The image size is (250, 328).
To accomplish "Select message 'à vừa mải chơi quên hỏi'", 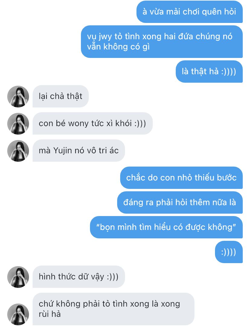I will pos(190,12).
